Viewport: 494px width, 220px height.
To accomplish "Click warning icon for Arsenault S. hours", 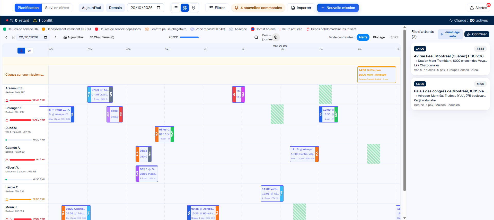I will tap(7, 100).
